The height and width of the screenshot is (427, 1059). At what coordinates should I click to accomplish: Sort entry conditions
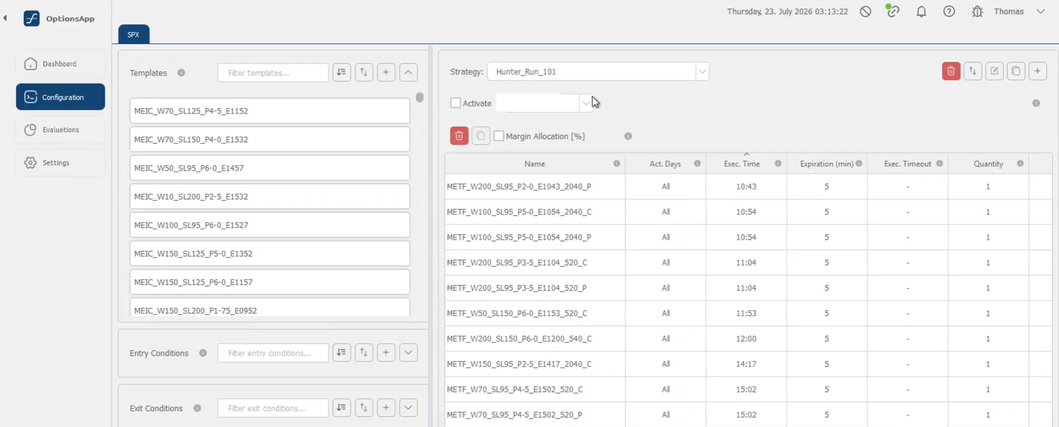[x=342, y=352]
